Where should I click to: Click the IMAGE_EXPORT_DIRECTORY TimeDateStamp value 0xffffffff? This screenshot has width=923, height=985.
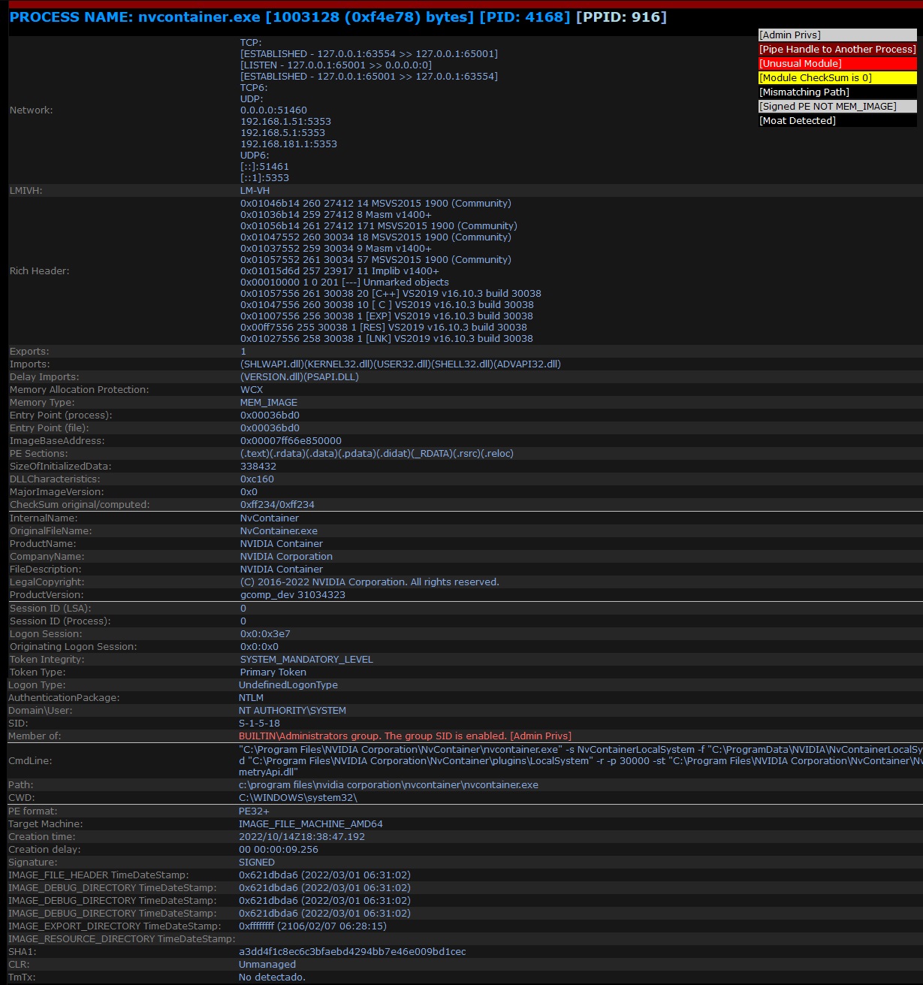(312, 926)
